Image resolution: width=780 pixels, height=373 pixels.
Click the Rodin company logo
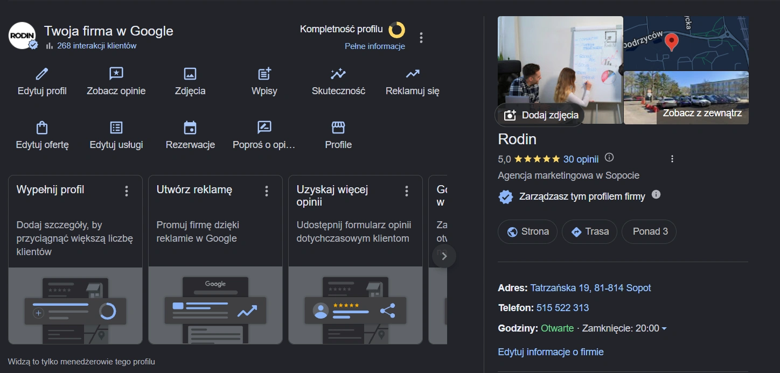(x=22, y=36)
